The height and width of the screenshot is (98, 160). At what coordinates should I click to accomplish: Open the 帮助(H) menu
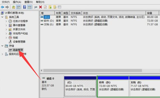pos(40,2)
